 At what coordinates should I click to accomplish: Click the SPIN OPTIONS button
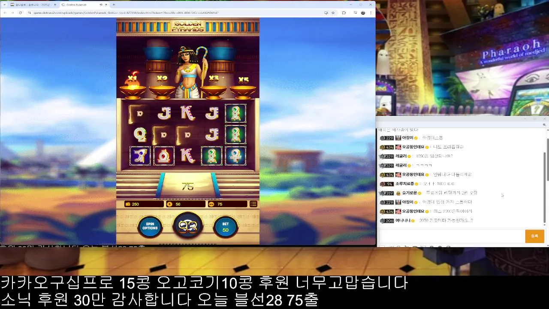pos(150,226)
